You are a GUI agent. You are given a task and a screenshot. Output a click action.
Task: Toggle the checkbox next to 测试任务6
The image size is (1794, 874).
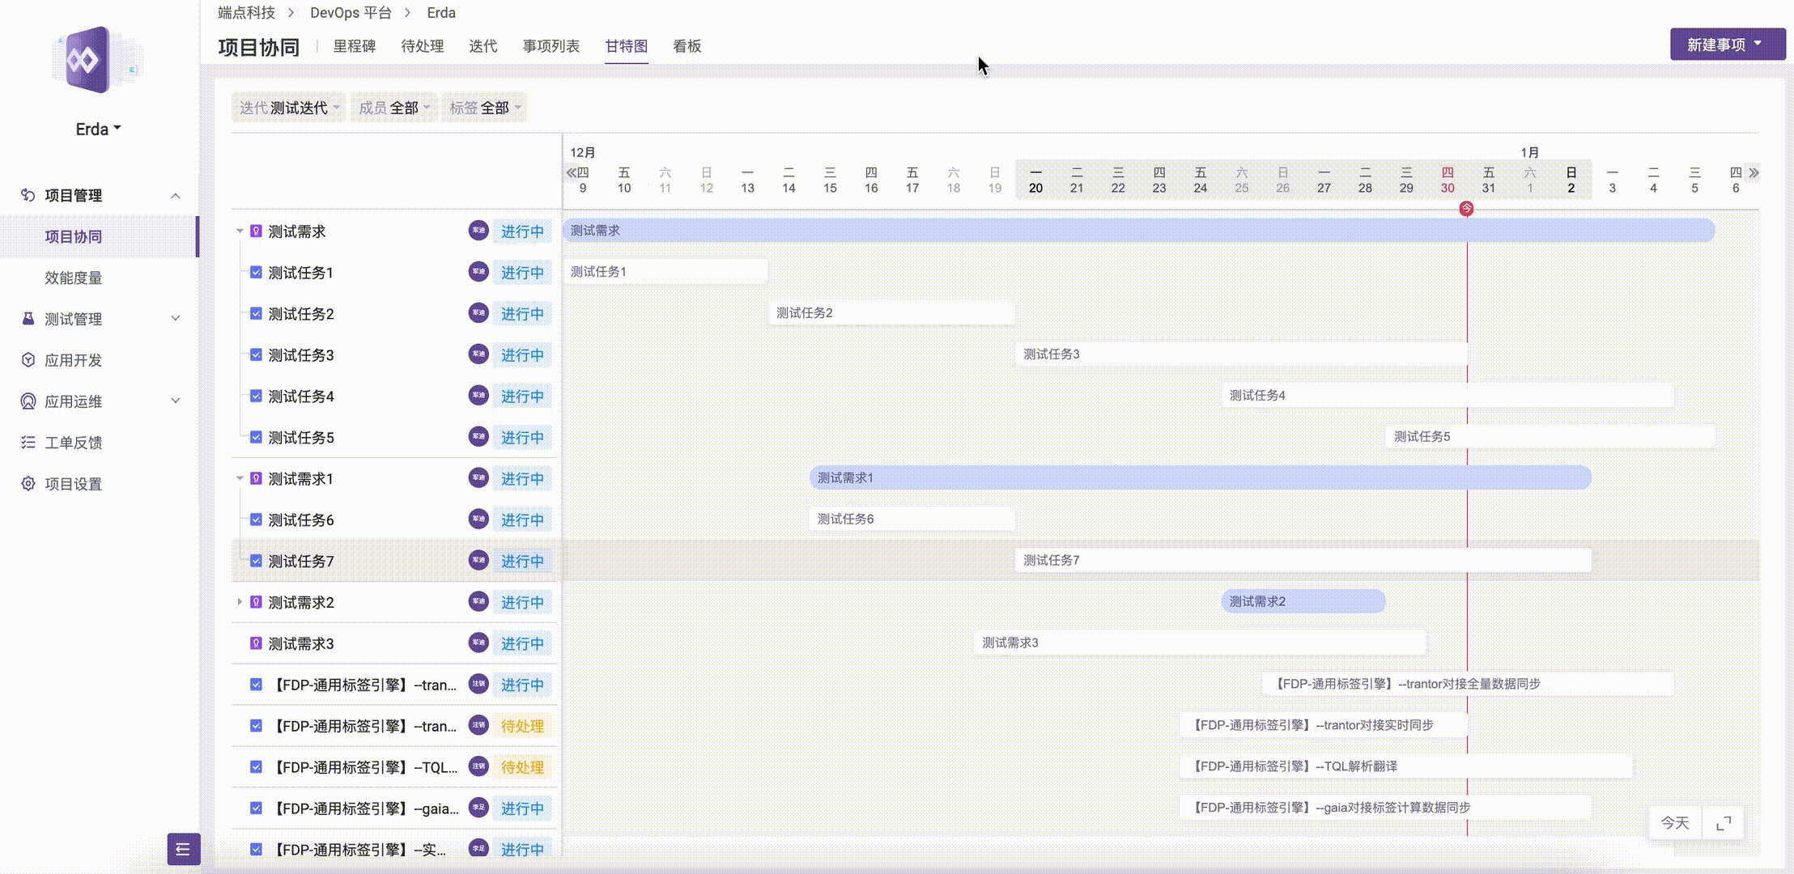255,520
